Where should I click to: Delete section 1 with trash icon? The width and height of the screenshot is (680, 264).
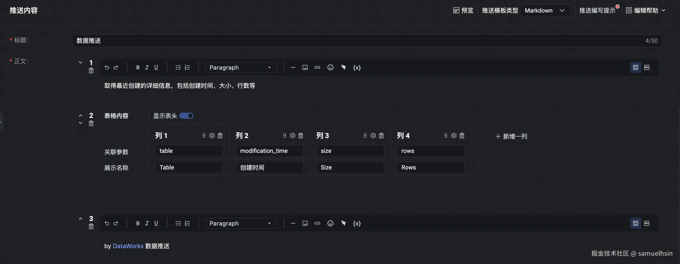(91, 71)
